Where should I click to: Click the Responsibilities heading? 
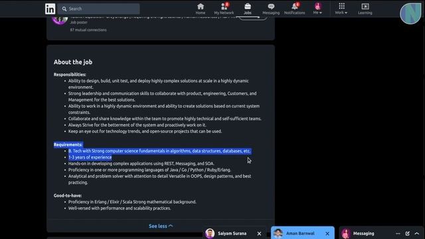(x=70, y=74)
